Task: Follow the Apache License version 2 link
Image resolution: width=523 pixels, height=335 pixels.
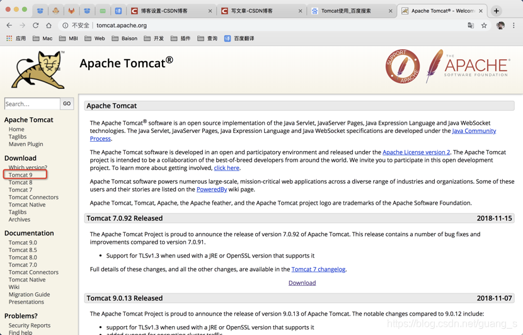Action: point(417,152)
